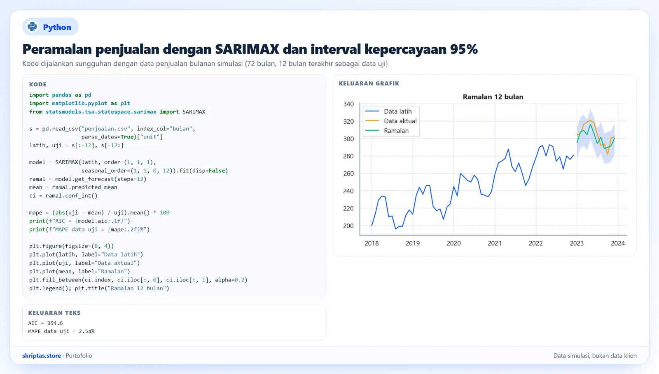Screen dimensions: 659x374
Task: Click the green 'Ramalan' legend entry
Action: pyautogui.click(x=387, y=131)
